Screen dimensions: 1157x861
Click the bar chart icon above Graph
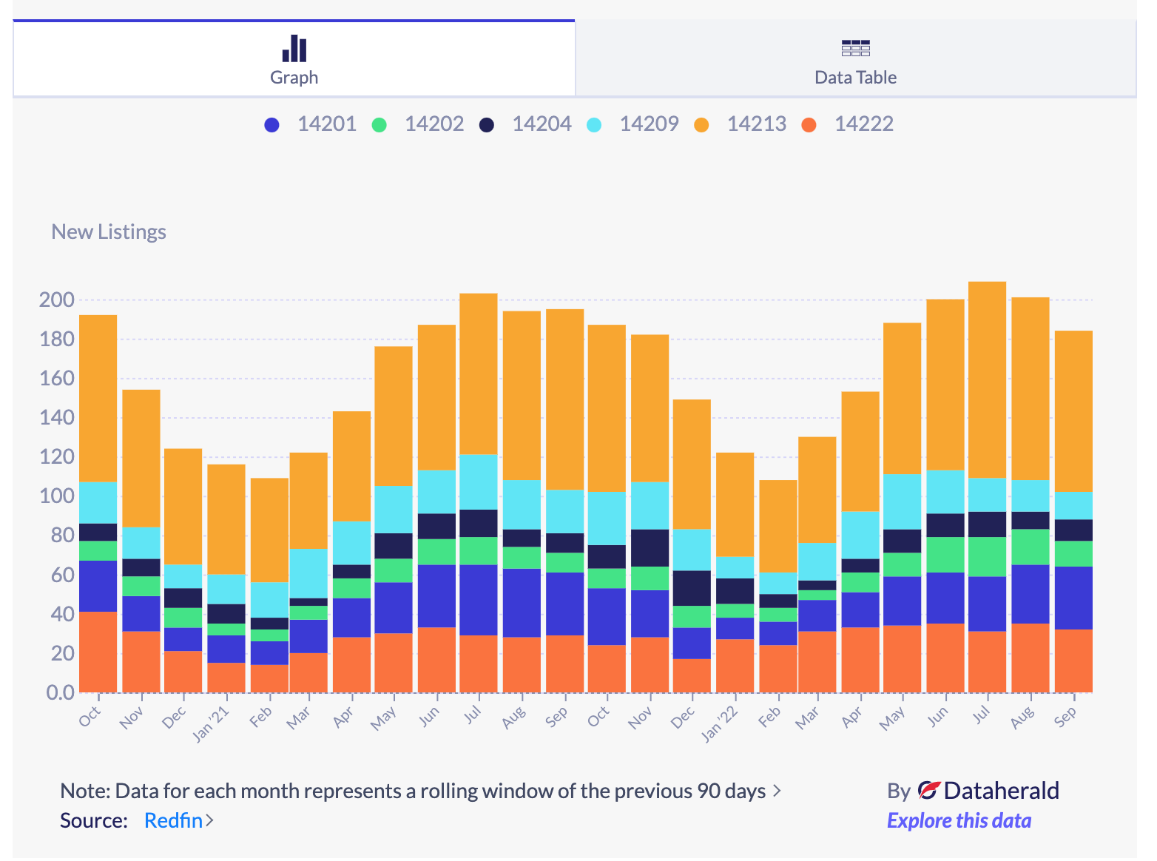pyautogui.click(x=294, y=47)
